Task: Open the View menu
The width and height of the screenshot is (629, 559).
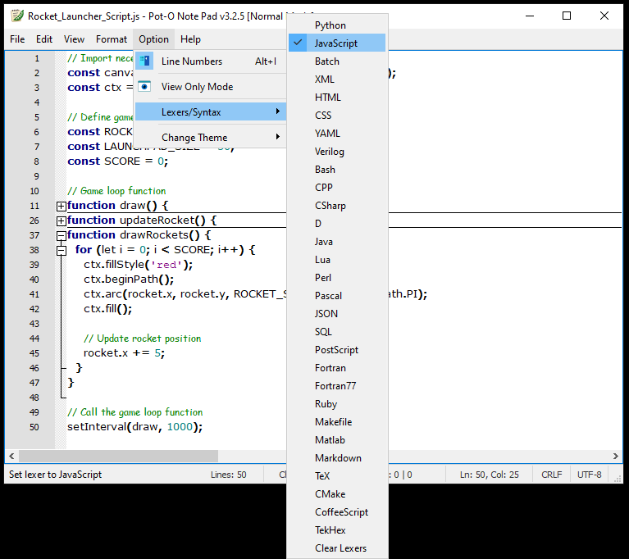Action: coord(74,39)
